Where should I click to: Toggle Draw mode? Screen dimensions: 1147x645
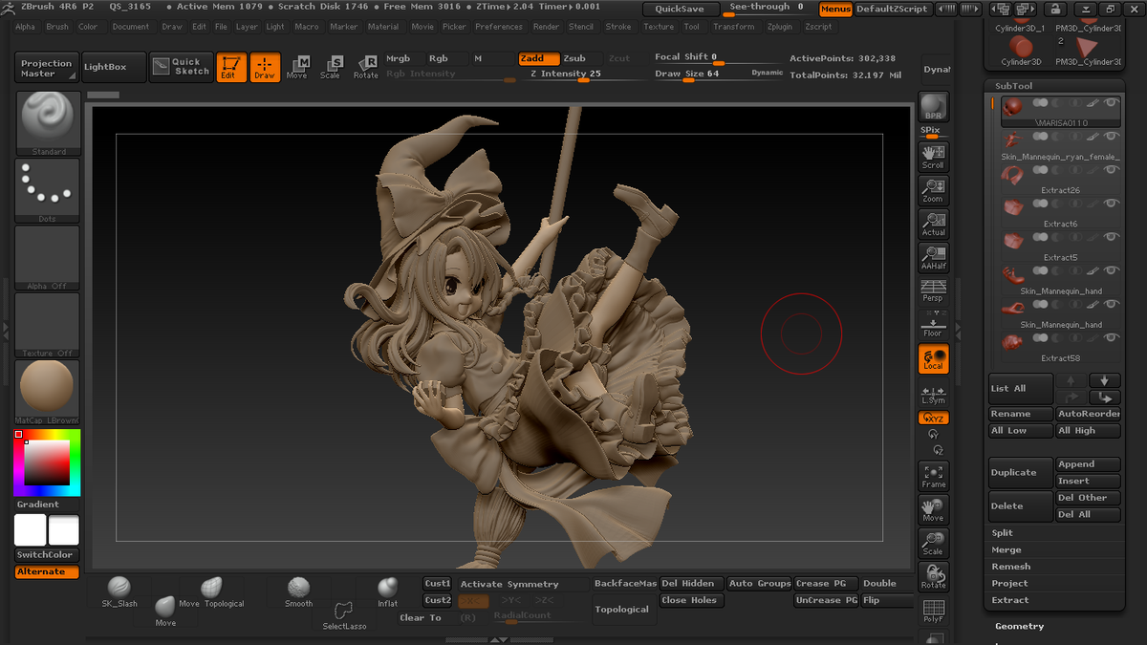(x=265, y=67)
